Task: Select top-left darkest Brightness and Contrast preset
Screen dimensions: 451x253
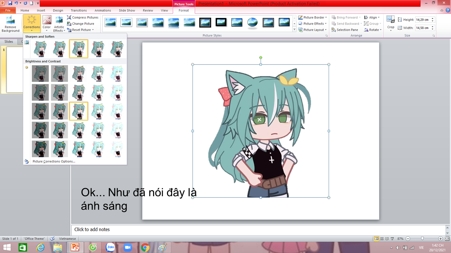Action: click(40, 74)
